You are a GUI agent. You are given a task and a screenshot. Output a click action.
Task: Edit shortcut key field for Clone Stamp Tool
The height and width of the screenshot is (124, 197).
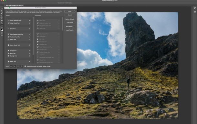pyautogui.click(x=30, y=45)
